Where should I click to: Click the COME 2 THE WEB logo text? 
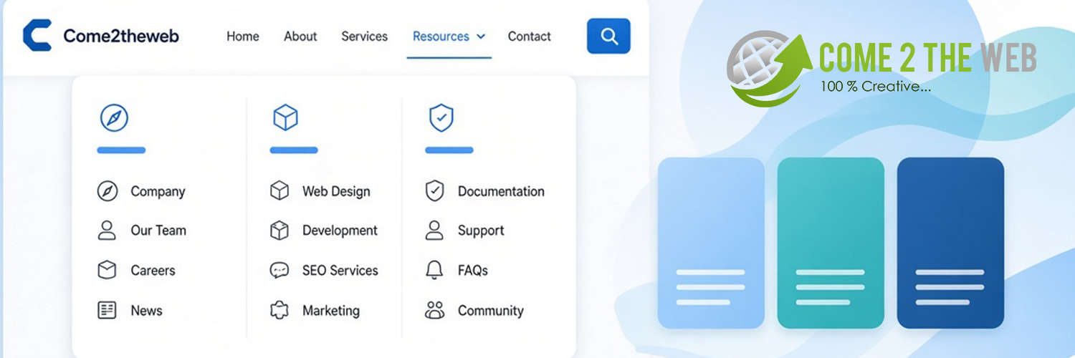tap(928, 57)
